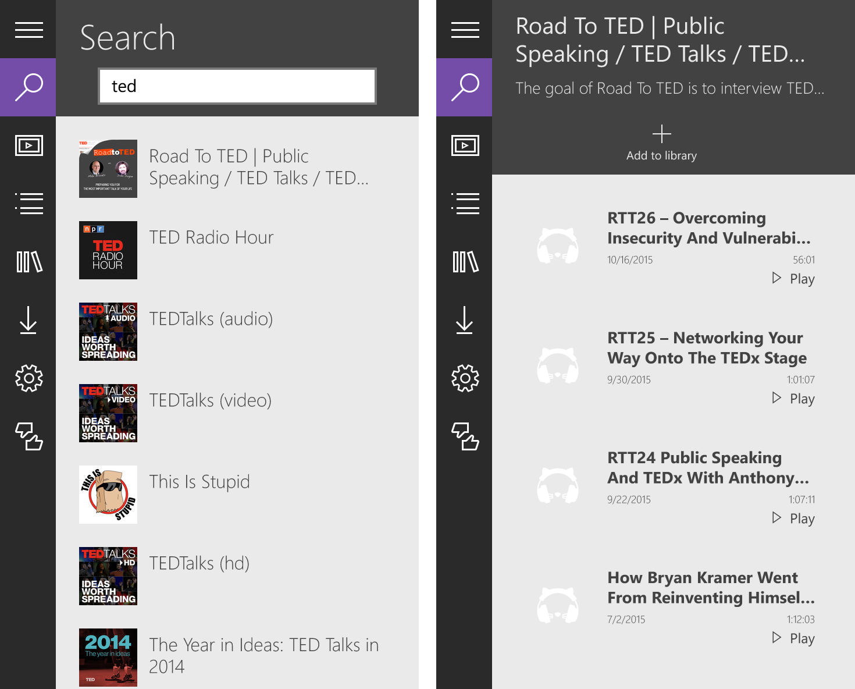Open Downloads icon in left sidebar

(28, 320)
